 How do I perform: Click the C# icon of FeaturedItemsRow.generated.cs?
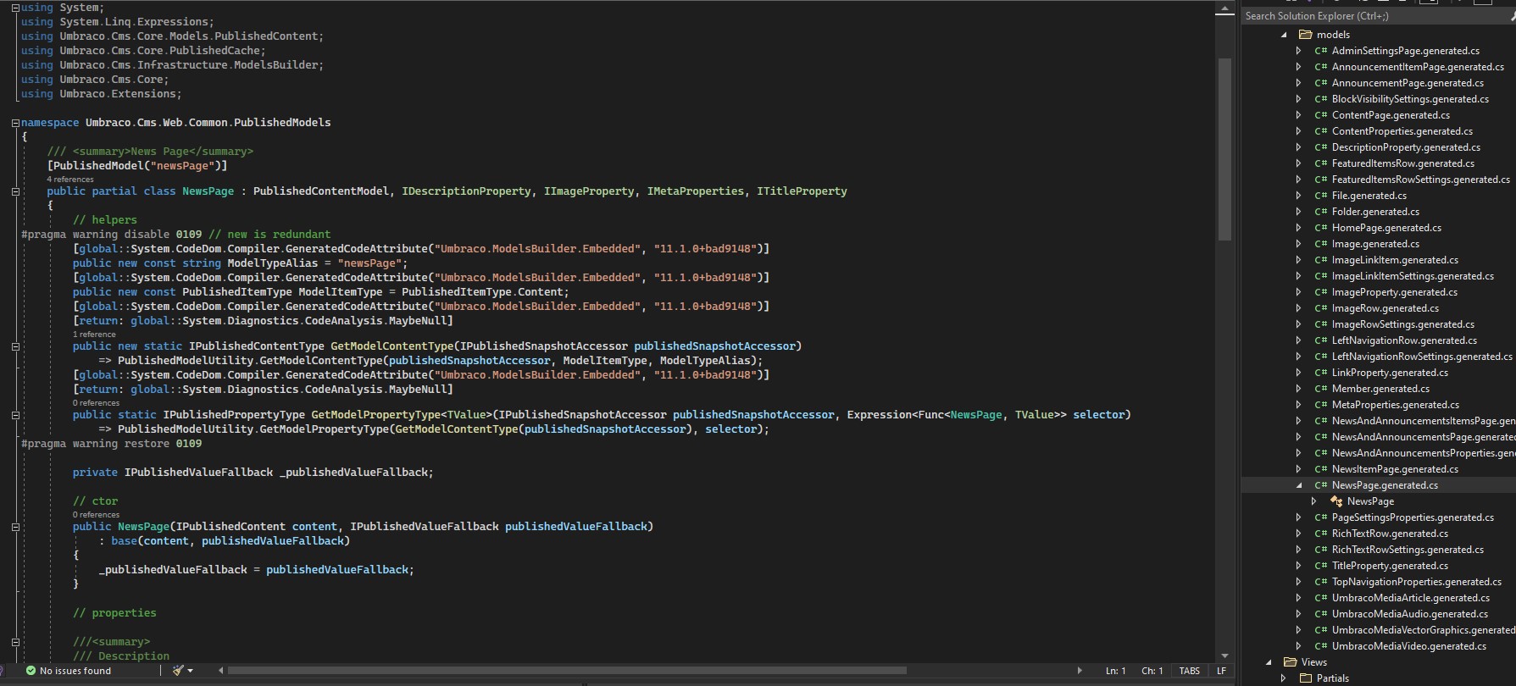[1320, 163]
